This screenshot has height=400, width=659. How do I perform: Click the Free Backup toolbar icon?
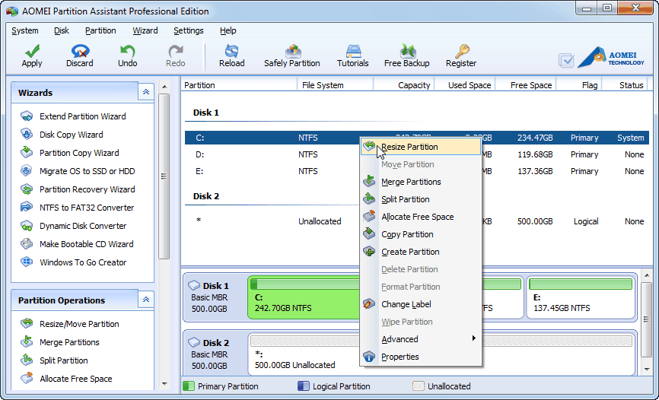point(407,51)
